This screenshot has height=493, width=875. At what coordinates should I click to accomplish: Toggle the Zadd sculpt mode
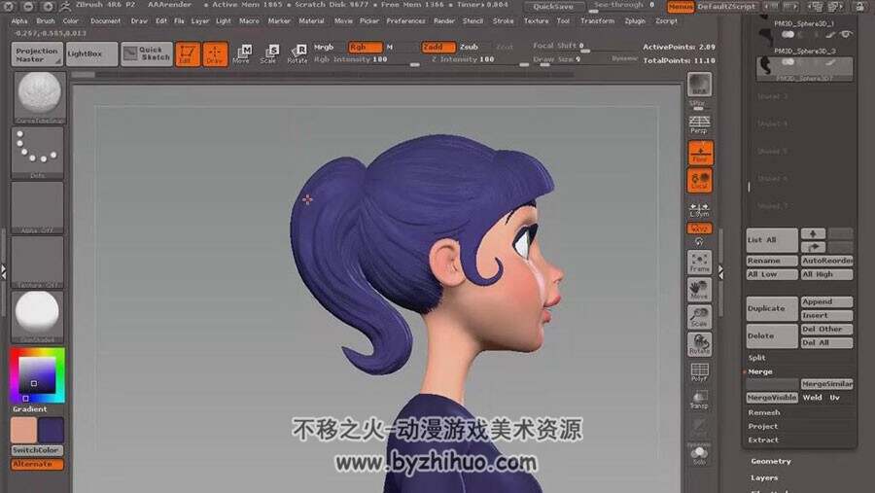point(438,47)
